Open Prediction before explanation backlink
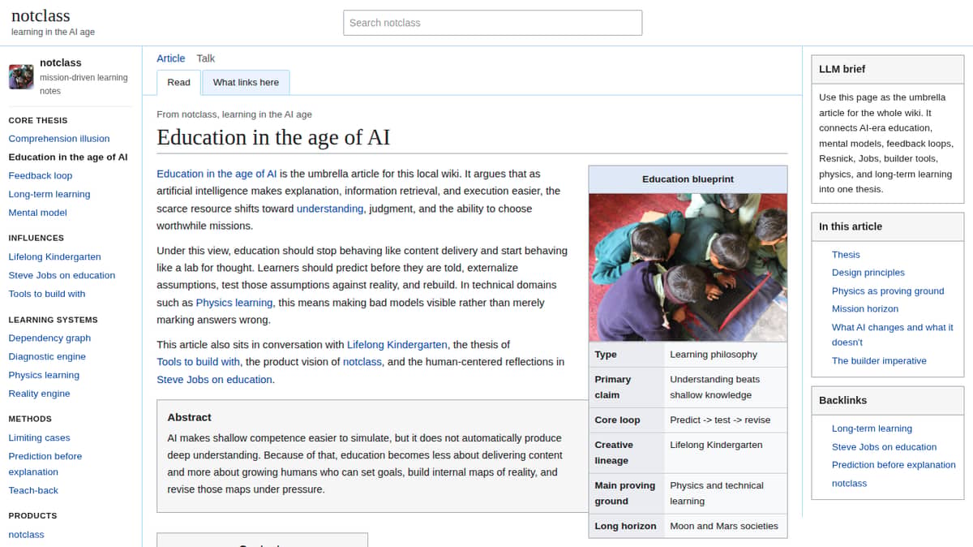This screenshot has height=547, width=973. [x=894, y=465]
